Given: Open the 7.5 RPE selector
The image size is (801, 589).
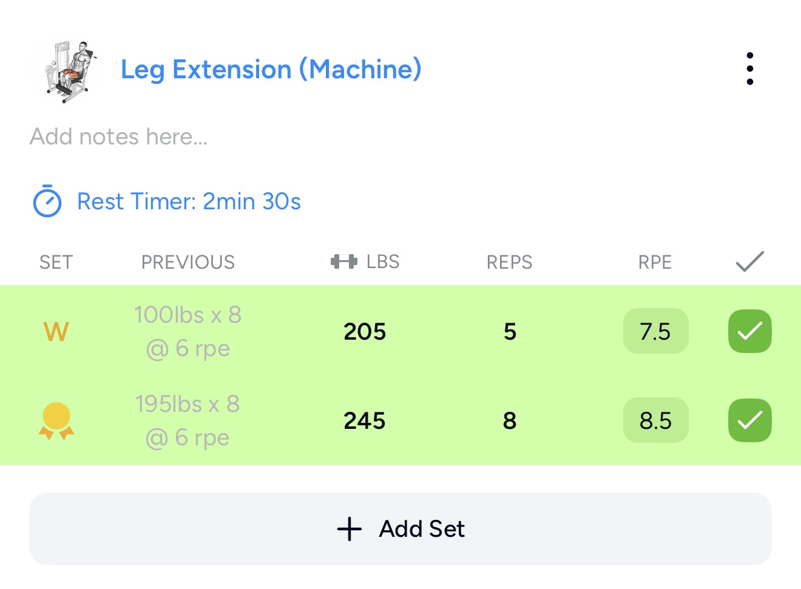Looking at the screenshot, I should 655,331.
